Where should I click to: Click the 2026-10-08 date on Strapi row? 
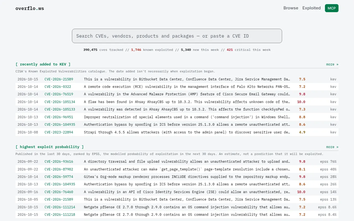click(x=28, y=132)
